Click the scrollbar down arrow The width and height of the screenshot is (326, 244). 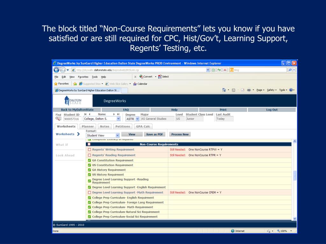[294, 219]
